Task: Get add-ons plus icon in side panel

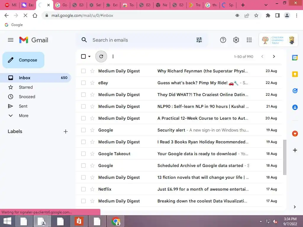Action: (x=295, y=150)
